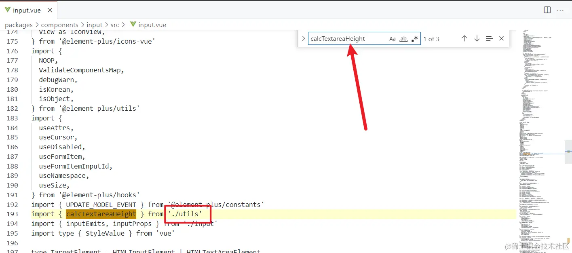Viewport: 572px width, 253px height.
Task: Toggle Use Regular Expression in find widget
Action: coord(414,39)
